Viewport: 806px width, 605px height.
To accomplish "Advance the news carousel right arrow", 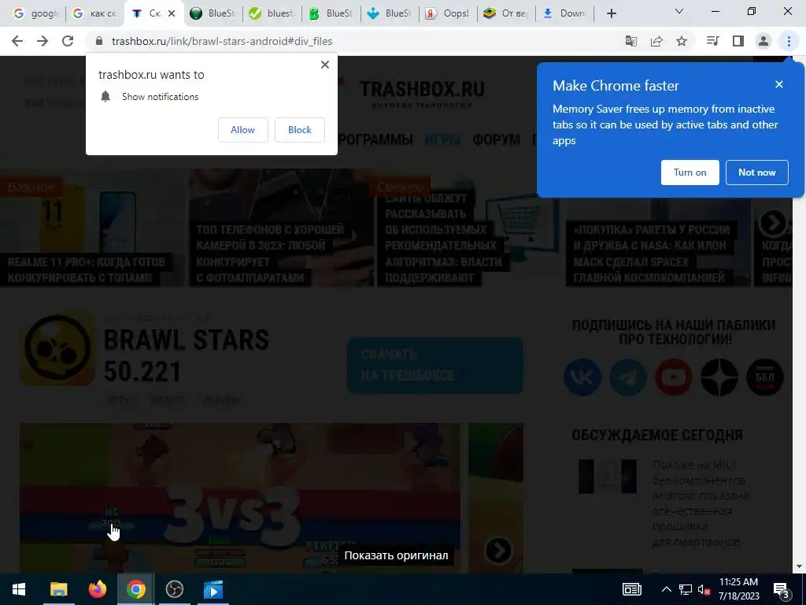I will click(x=773, y=223).
